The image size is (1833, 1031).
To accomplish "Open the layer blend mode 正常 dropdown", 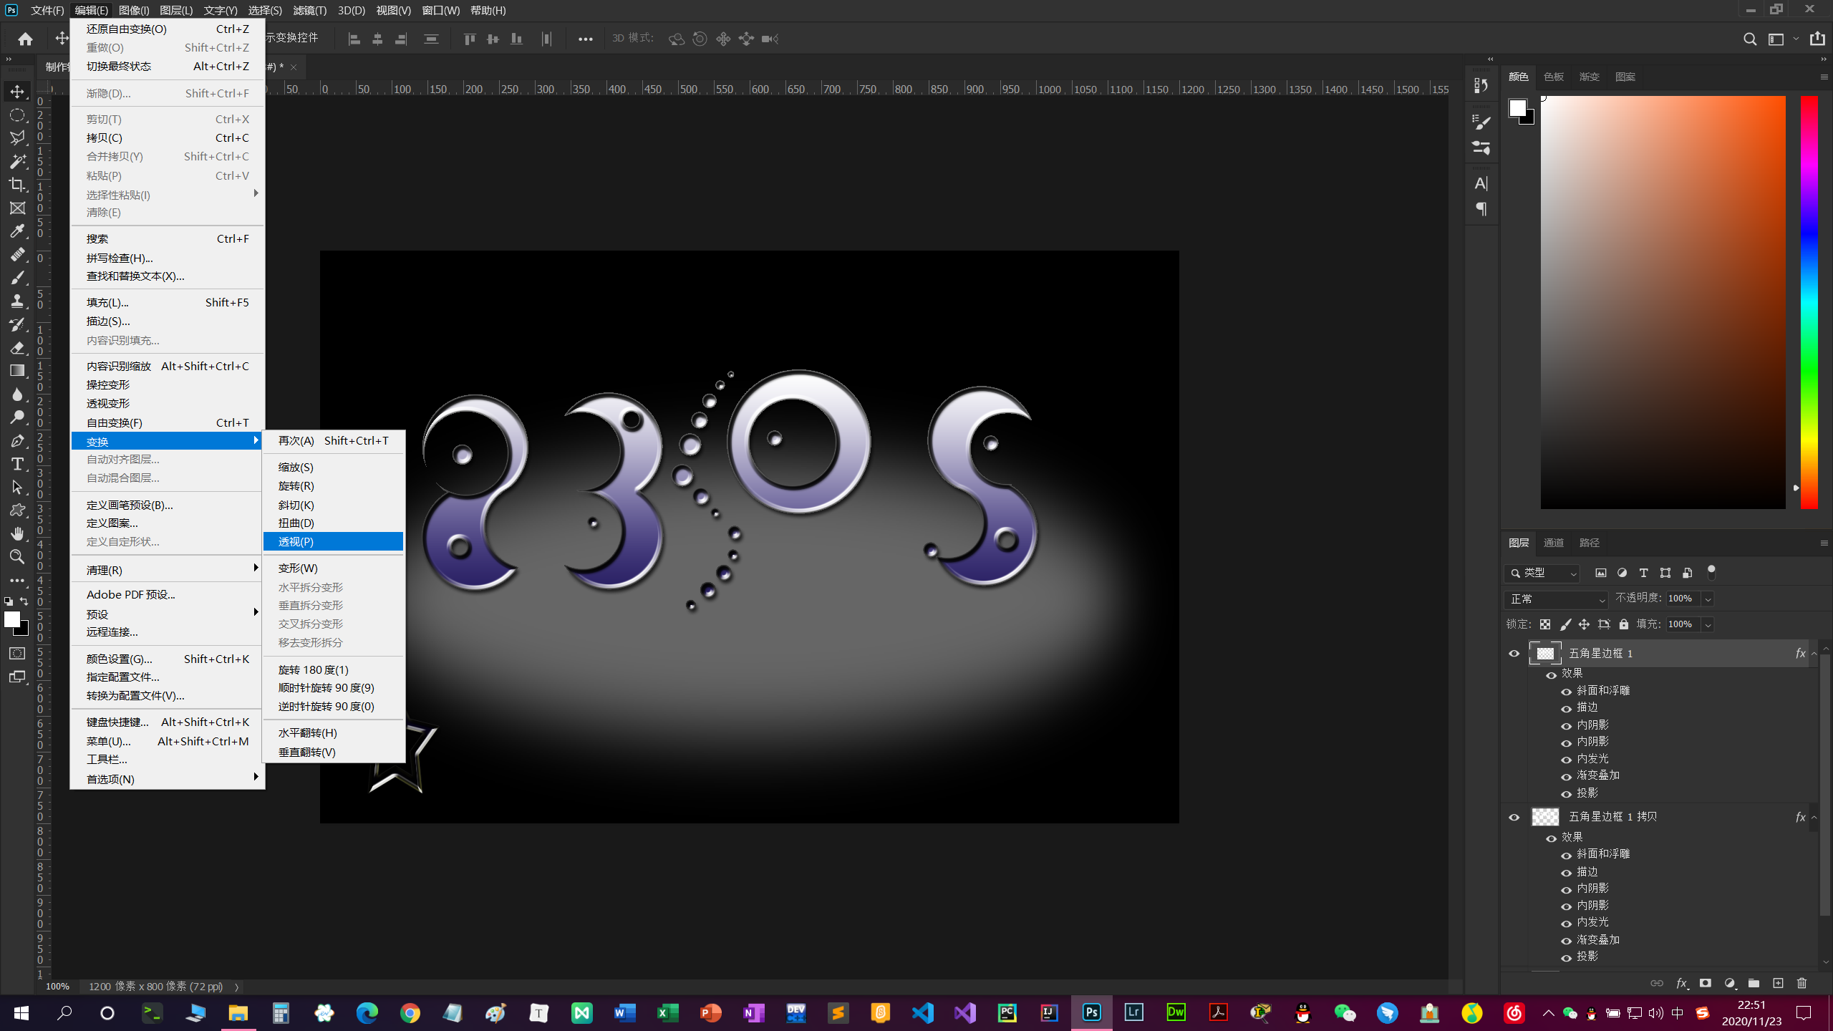I will [x=1556, y=599].
